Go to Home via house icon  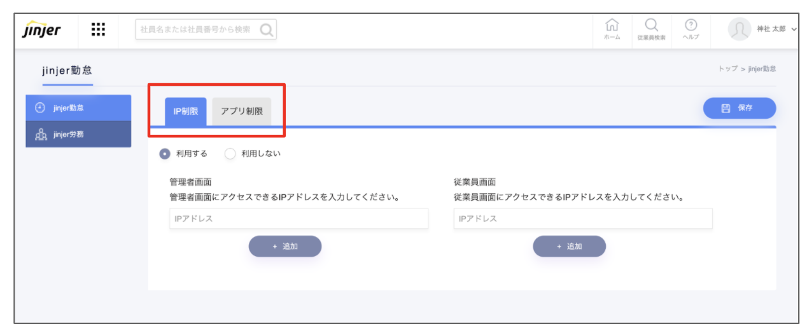[612, 29]
